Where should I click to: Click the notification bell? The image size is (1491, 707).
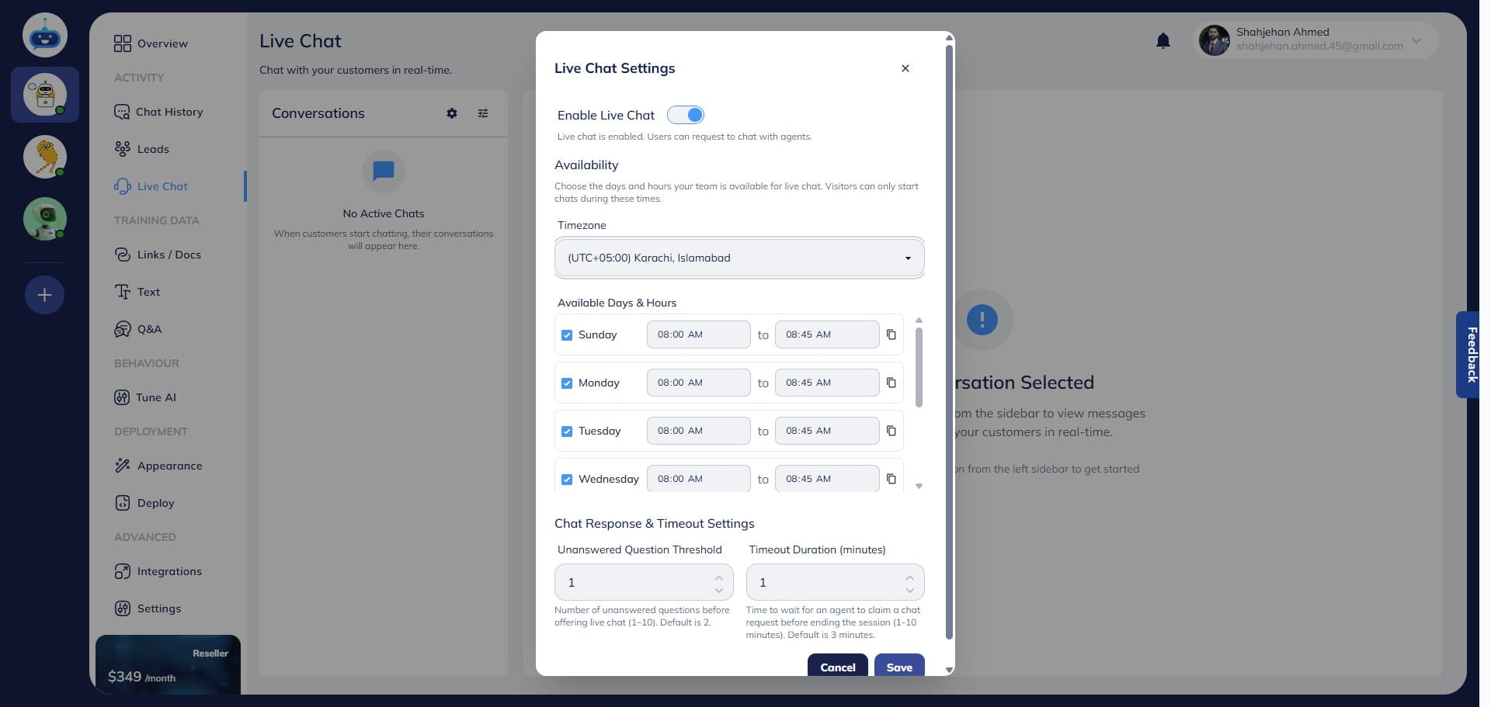pyautogui.click(x=1163, y=40)
